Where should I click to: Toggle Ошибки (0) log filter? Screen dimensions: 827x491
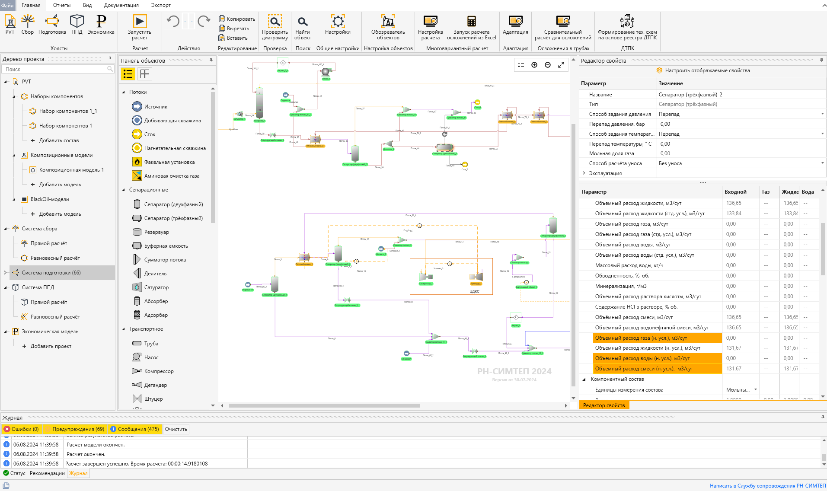(22, 429)
